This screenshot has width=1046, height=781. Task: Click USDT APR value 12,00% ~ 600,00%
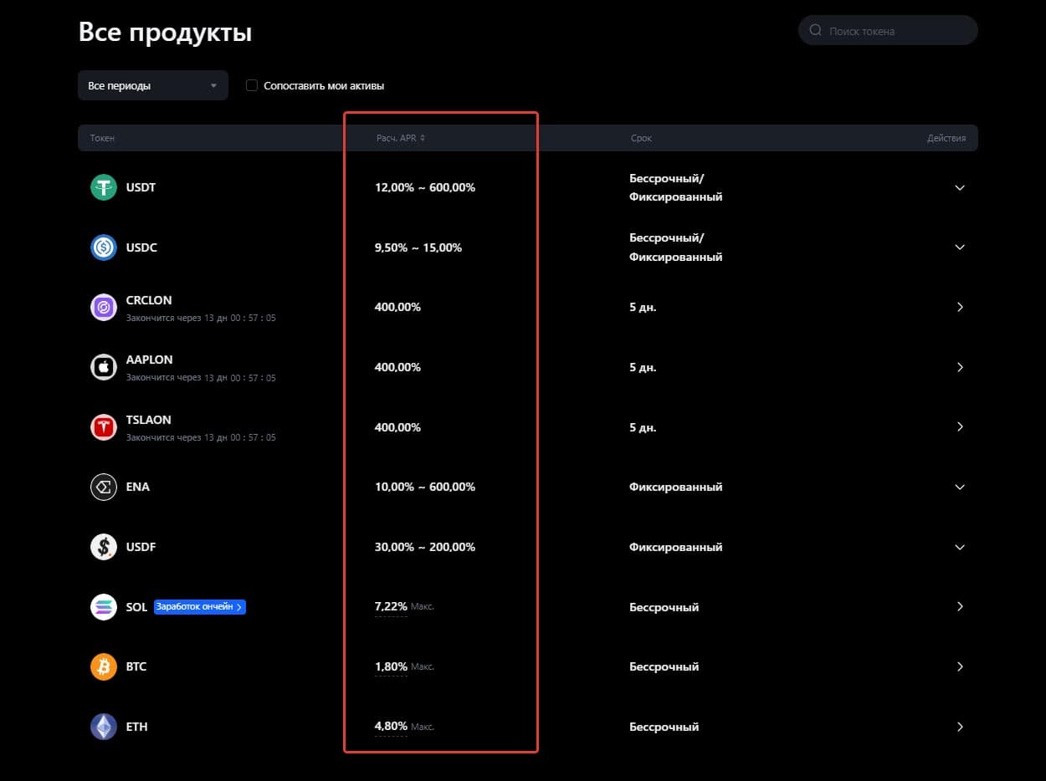tap(425, 187)
